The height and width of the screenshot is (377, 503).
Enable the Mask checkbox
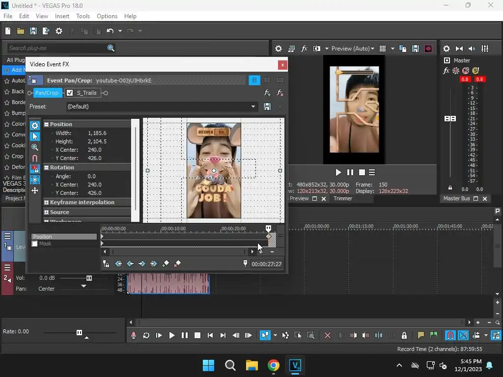pyautogui.click(x=35, y=243)
